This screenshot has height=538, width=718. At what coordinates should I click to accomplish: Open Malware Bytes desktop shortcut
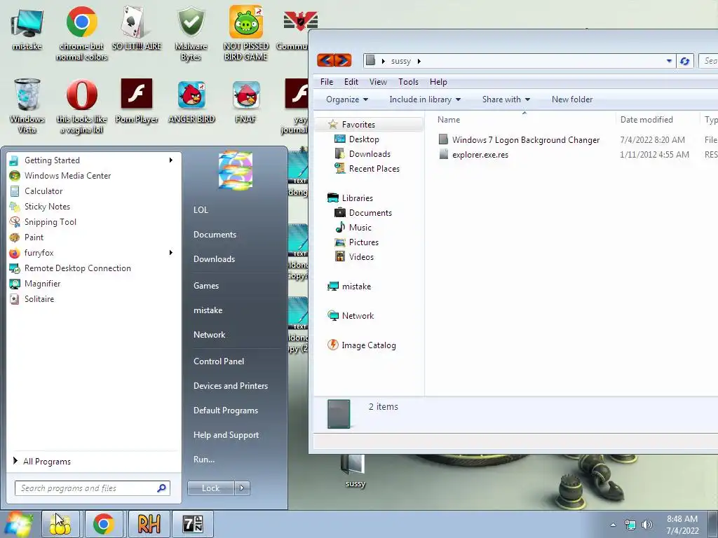point(191,33)
